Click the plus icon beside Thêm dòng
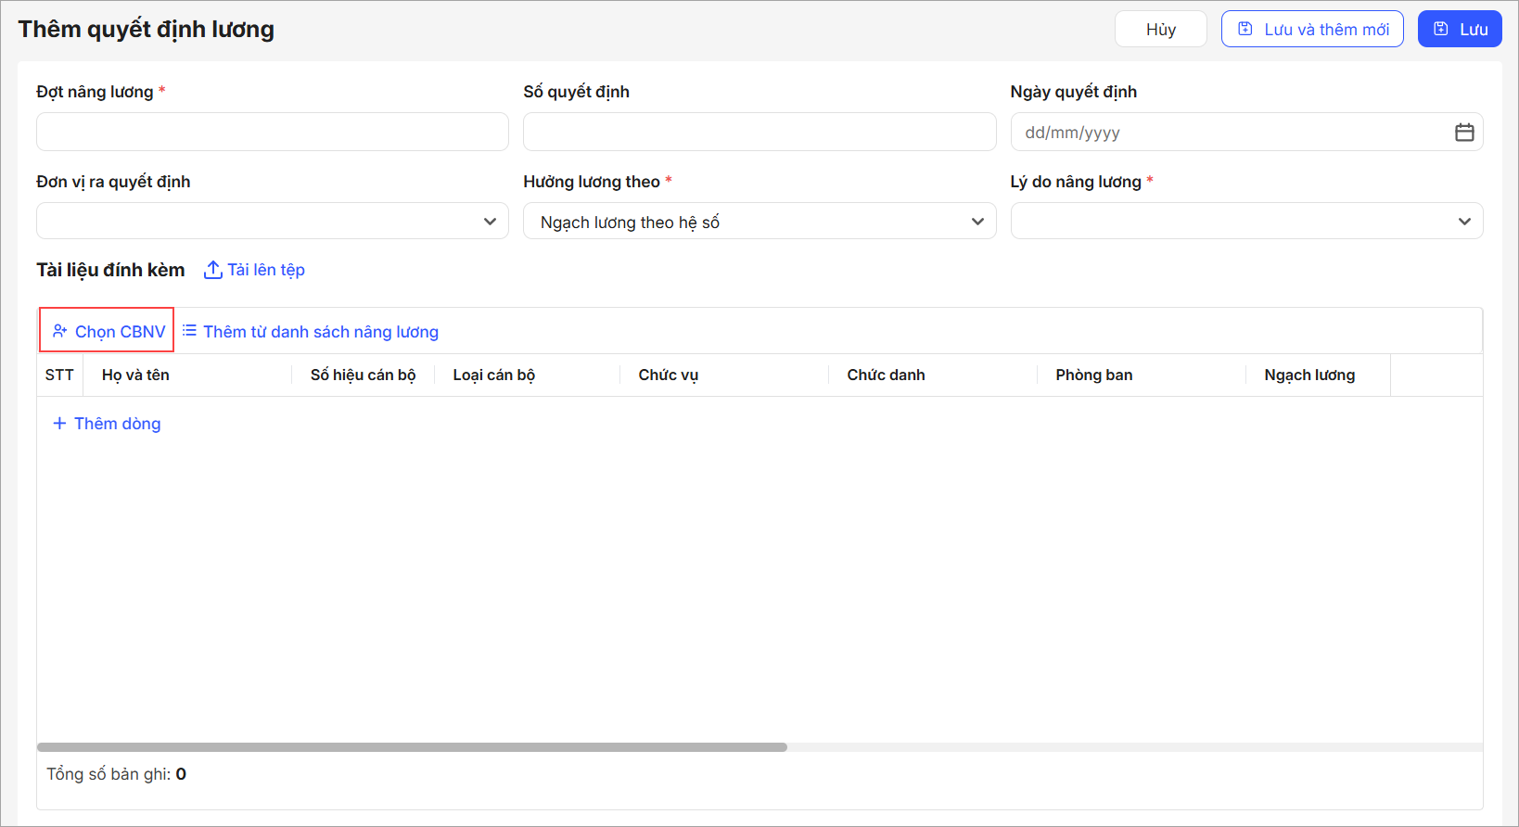Viewport: 1519px width, 827px height. (59, 424)
